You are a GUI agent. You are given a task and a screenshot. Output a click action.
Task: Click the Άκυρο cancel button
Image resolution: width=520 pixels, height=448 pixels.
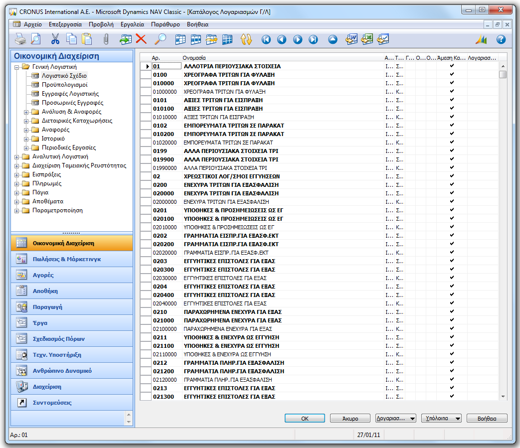350,418
